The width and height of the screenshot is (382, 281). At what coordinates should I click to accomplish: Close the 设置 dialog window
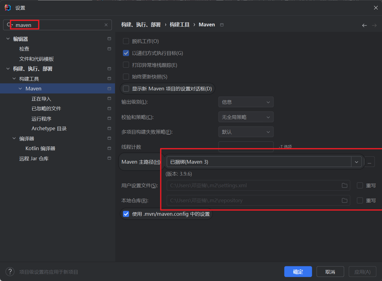[376, 8]
